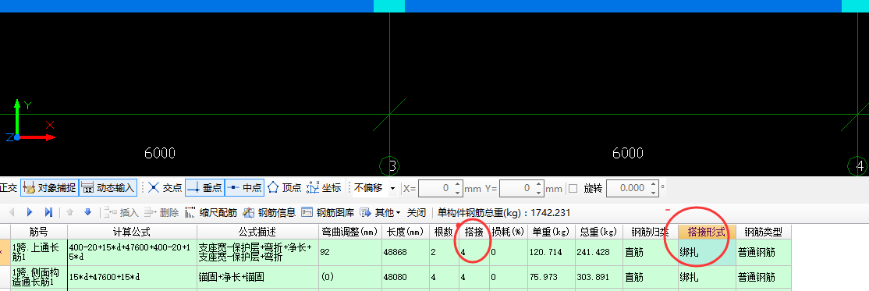Decrease Y offset value with down arrow
The image size is (869, 291).
(538, 193)
